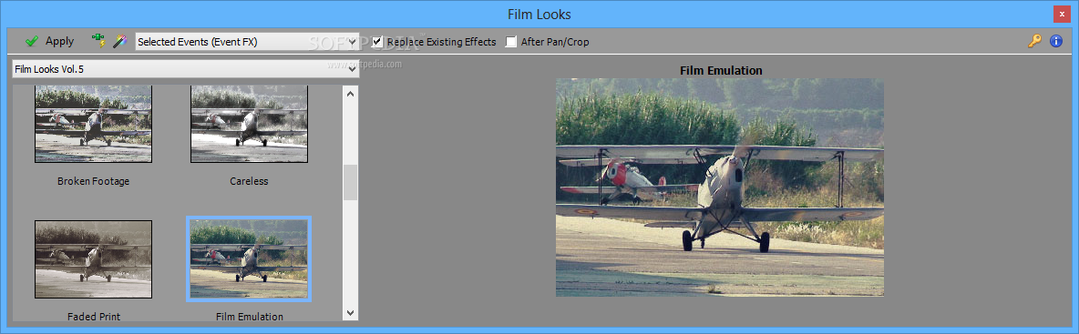Click the preset list scroll down arrow

pos(351,313)
